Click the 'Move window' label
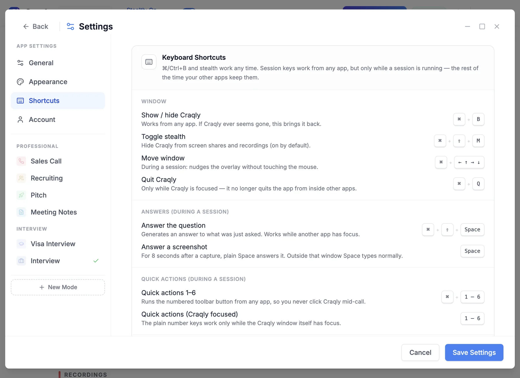 [x=163, y=158]
